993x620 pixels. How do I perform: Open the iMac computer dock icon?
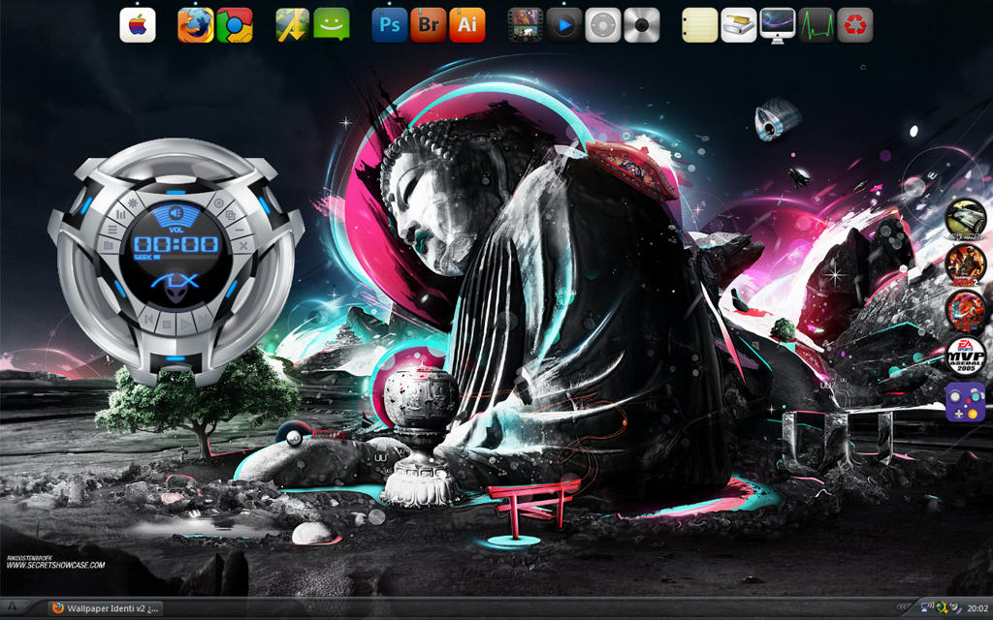pyautogui.click(x=778, y=25)
